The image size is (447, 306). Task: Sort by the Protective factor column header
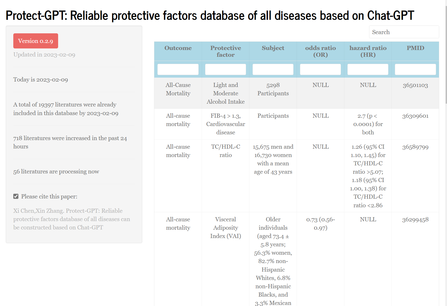(225, 51)
